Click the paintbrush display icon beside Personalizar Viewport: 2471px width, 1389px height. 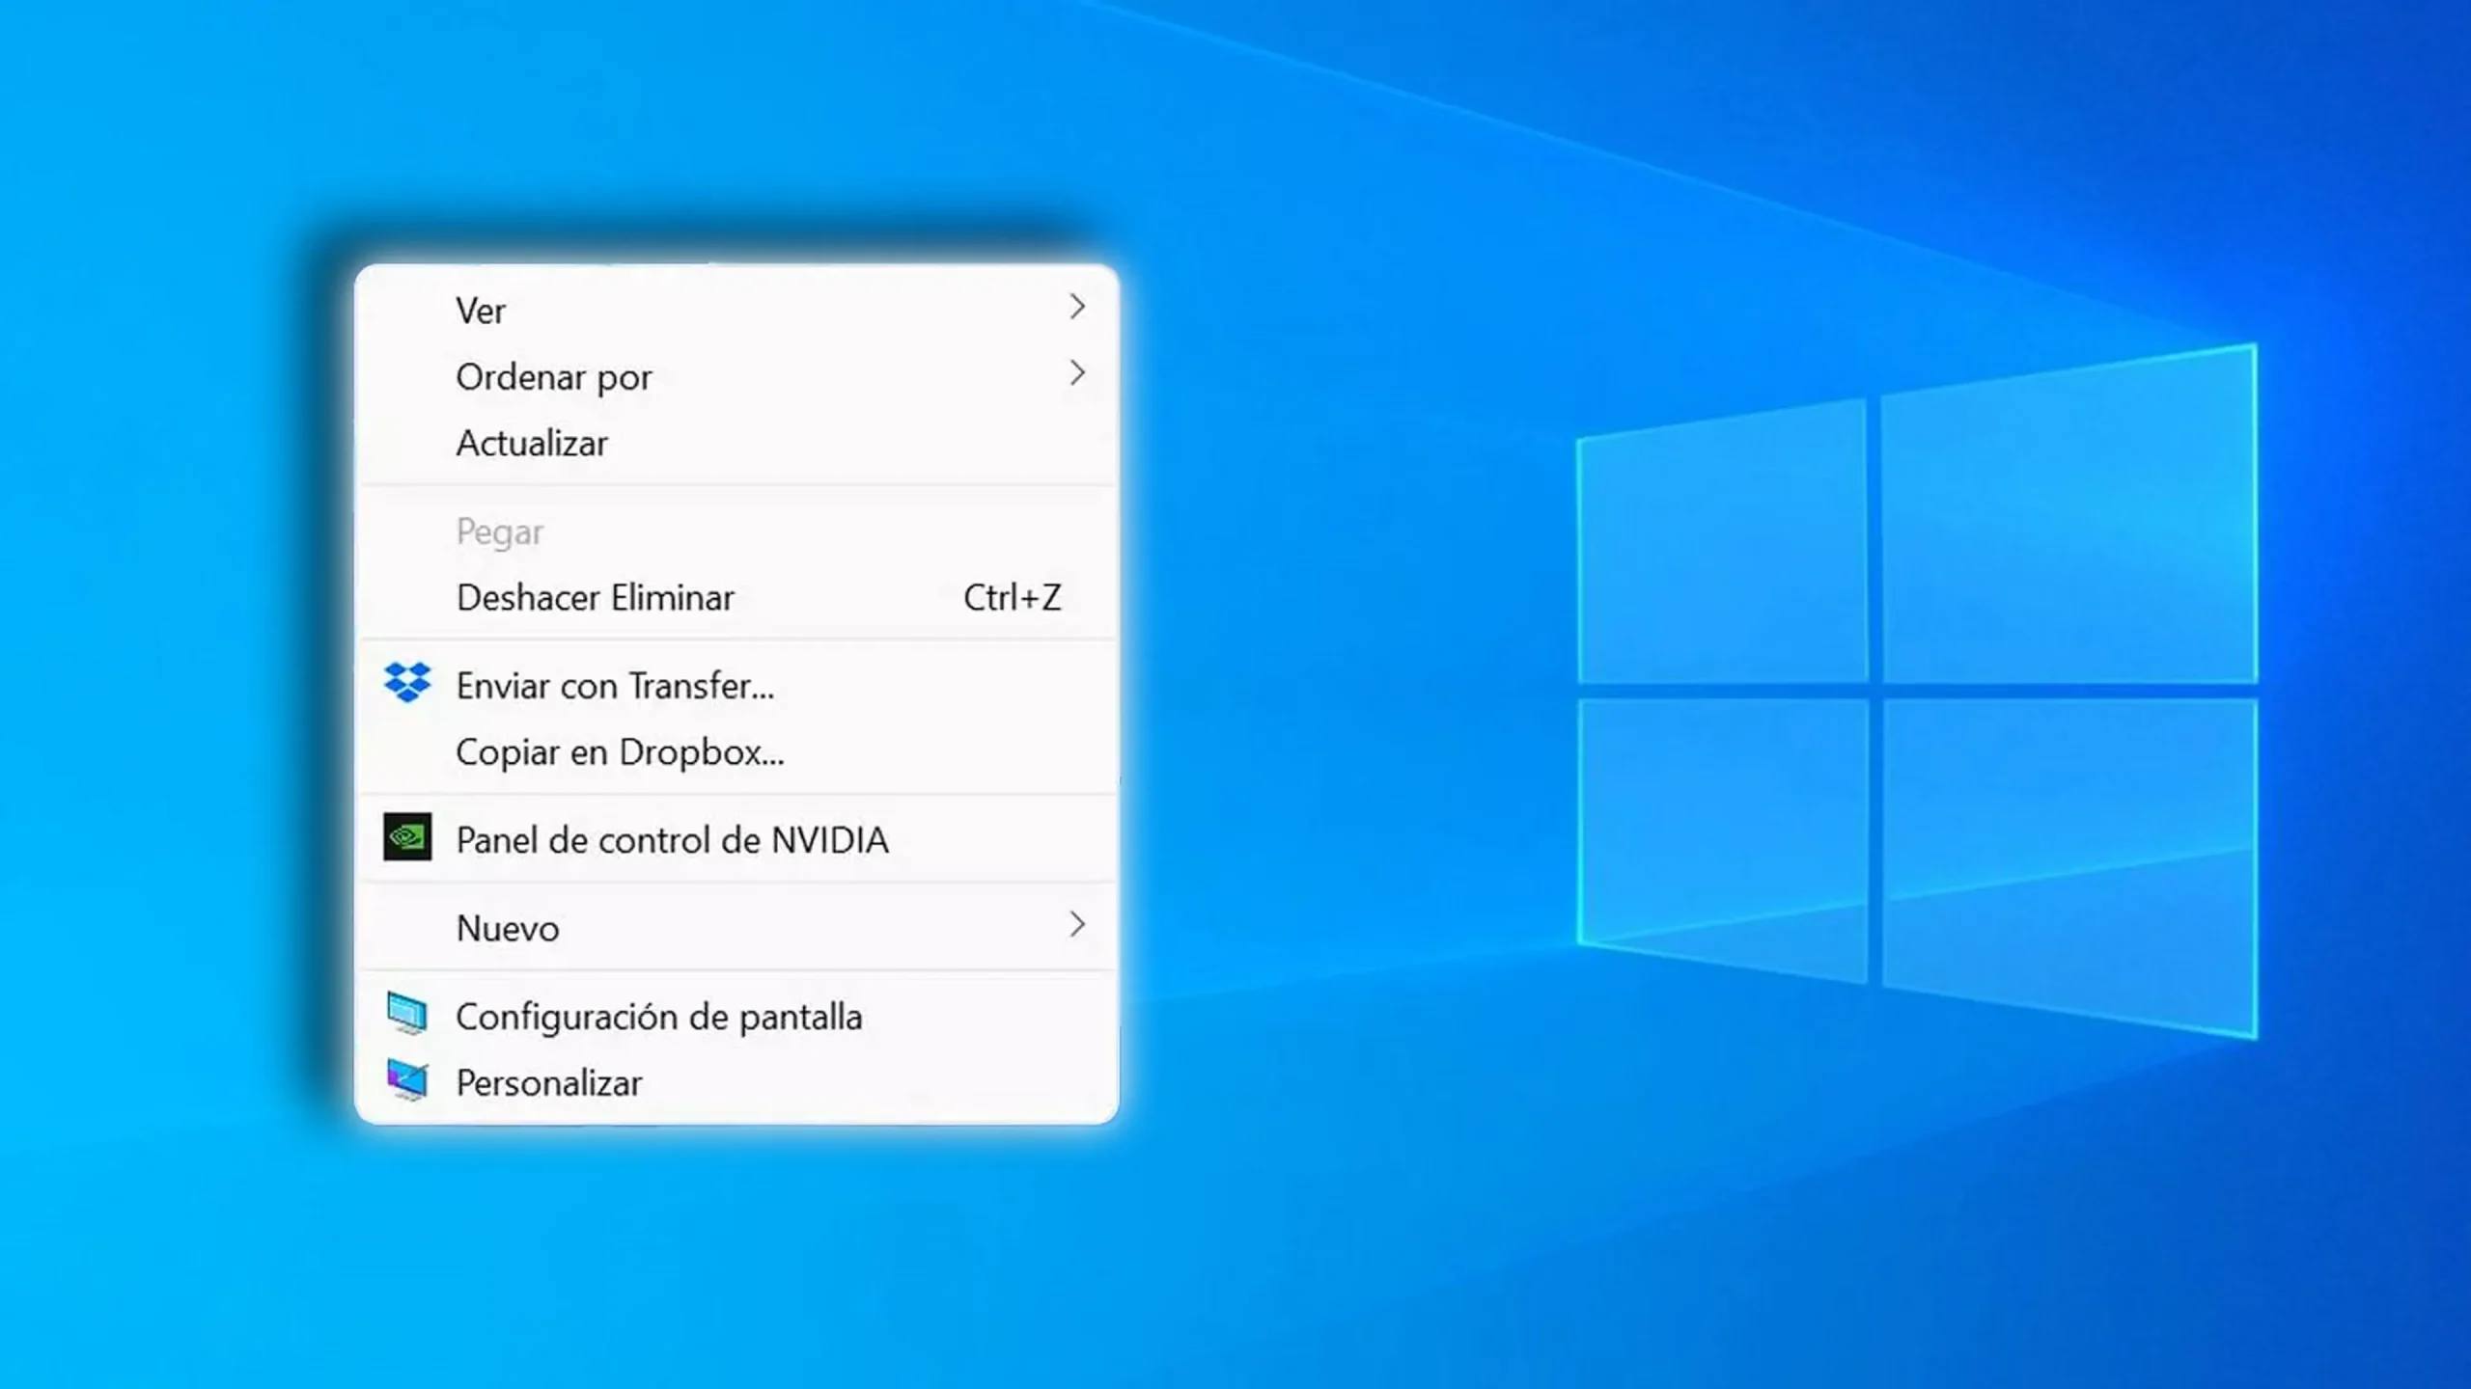[409, 1080]
